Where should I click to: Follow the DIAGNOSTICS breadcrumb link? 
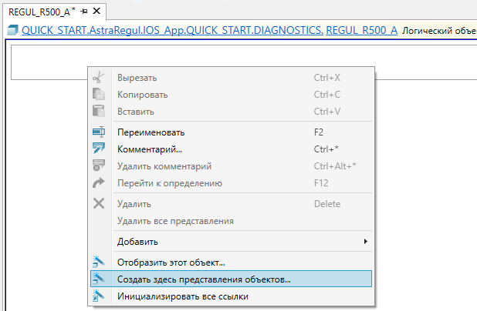coord(289,31)
